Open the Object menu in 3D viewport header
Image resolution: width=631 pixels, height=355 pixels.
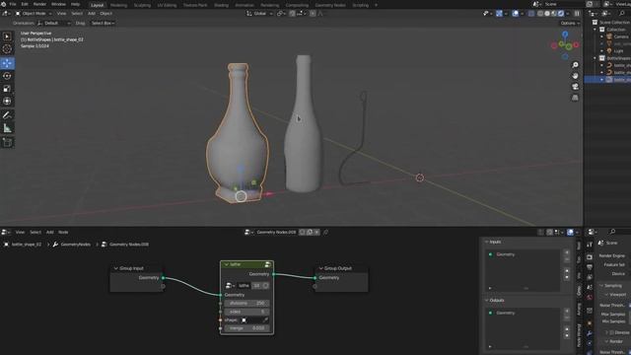tap(105, 13)
